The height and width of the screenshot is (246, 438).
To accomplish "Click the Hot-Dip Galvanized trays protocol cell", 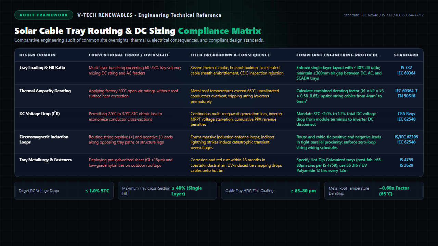I will [x=340, y=165].
